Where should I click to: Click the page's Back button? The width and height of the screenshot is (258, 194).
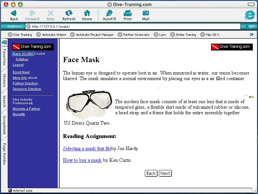151,173
